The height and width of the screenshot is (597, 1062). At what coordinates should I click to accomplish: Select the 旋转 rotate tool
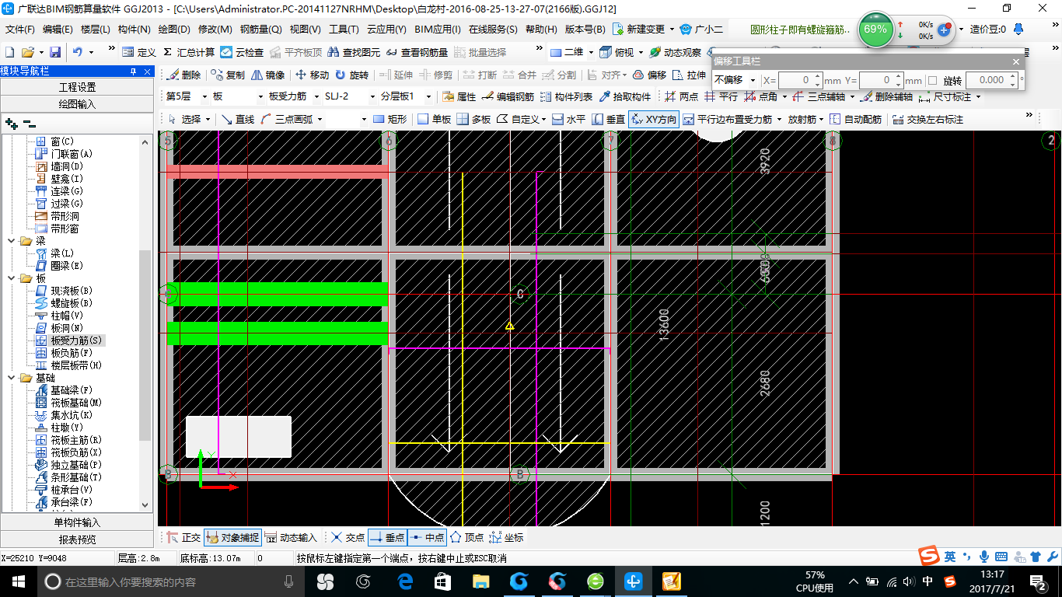pos(351,75)
